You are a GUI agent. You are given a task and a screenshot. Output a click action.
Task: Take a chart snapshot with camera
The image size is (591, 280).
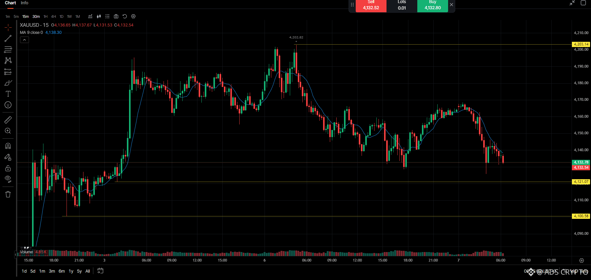[116, 17]
